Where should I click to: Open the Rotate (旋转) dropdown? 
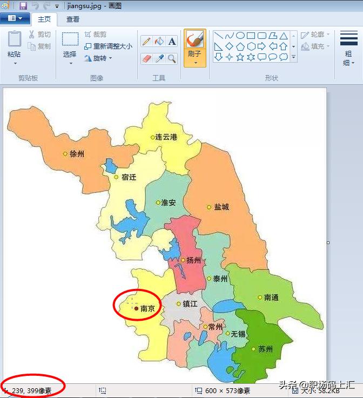[98, 58]
